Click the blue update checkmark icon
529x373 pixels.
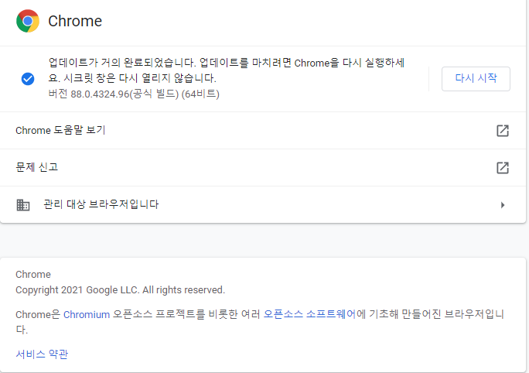pyautogui.click(x=28, y=79)
